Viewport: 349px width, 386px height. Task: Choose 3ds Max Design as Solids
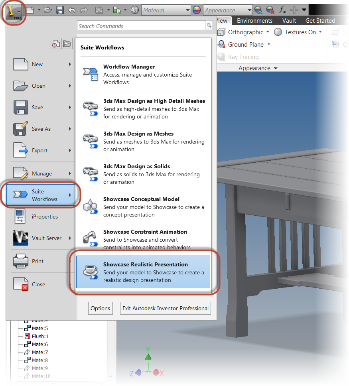point(143,174)
